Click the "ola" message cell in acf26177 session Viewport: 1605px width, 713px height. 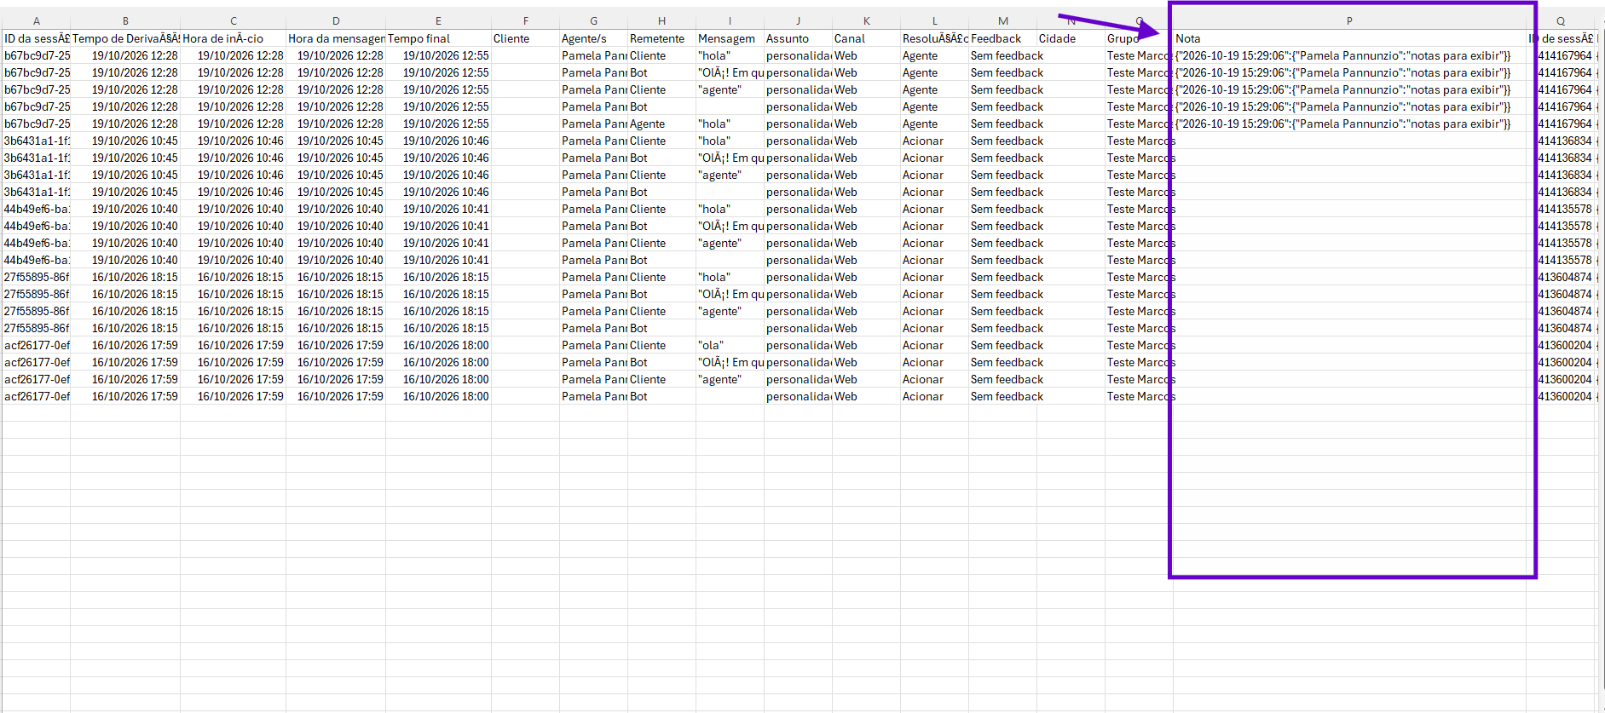[730, 345]
